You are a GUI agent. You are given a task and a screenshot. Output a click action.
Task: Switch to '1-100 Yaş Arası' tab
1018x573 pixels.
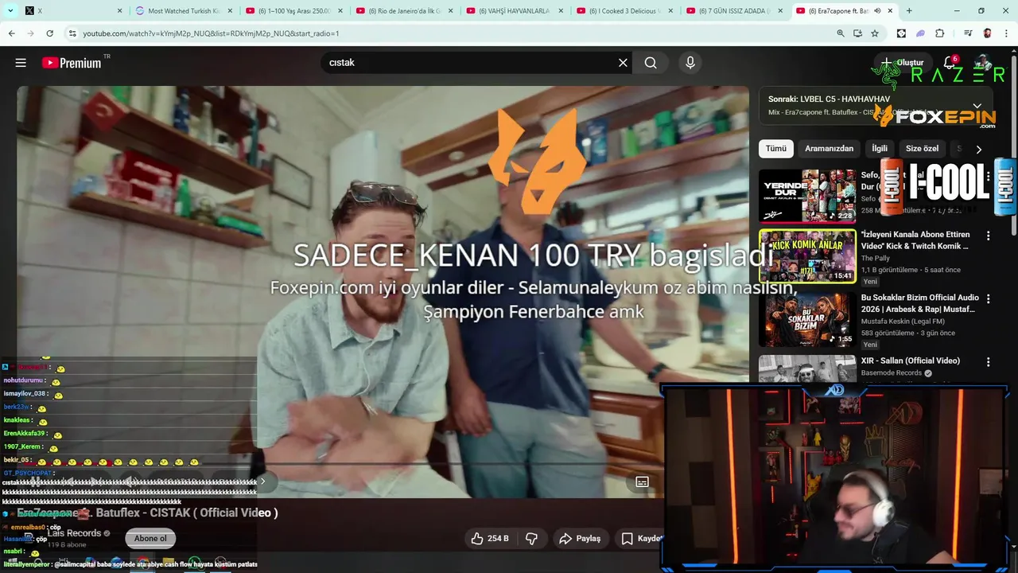tap(293, 11)
